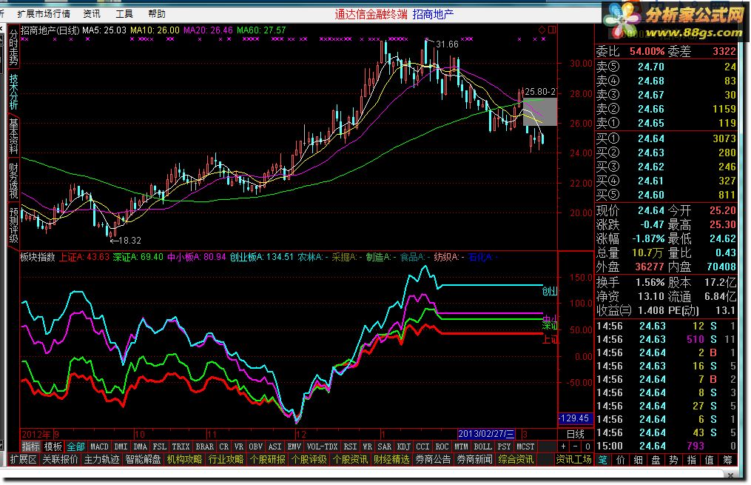751x485 pixels.
Task: Apply the MTM indicator
Action: (461, 446)
